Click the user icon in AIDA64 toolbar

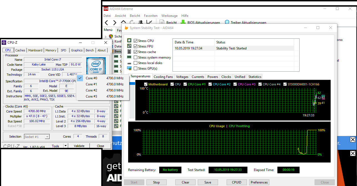tap(141, 22)
